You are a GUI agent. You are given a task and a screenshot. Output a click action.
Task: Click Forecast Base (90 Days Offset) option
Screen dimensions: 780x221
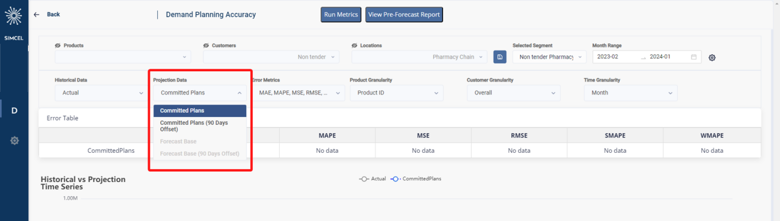[200, 153]
